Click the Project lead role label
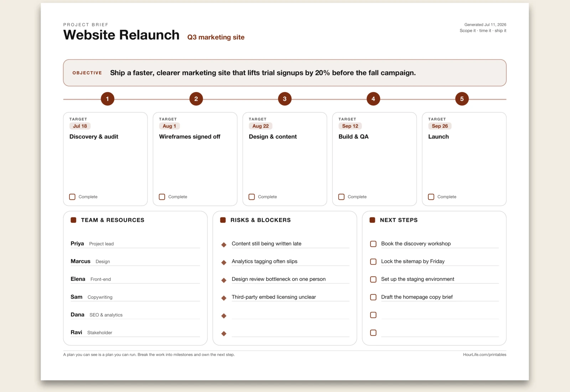Image resolution: width=570 pixels, height=392 pixels. point(102,244)
